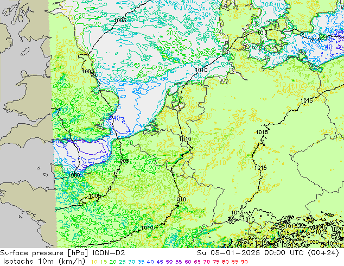Select the red '80' isotach legend value
Viewport: 344px width, 266px height.
pyautogui.click(x=226, y=262)
